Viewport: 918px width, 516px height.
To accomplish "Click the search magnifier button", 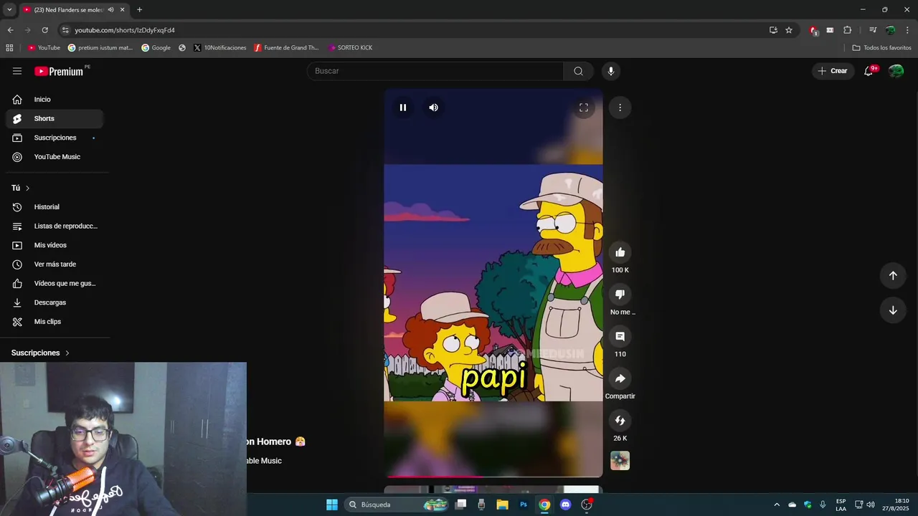I will coord(578,71).
